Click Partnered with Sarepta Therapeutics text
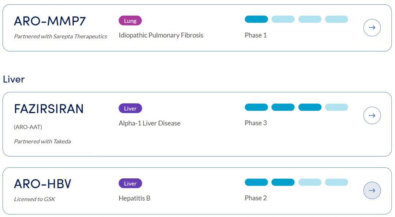This screenshot has width=395, height=217. pos(60,36)
